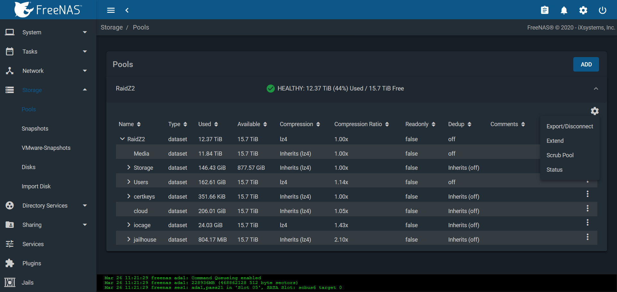Click the Plugins puzzle icon
The image size is (617, 292).
point(10,263)
